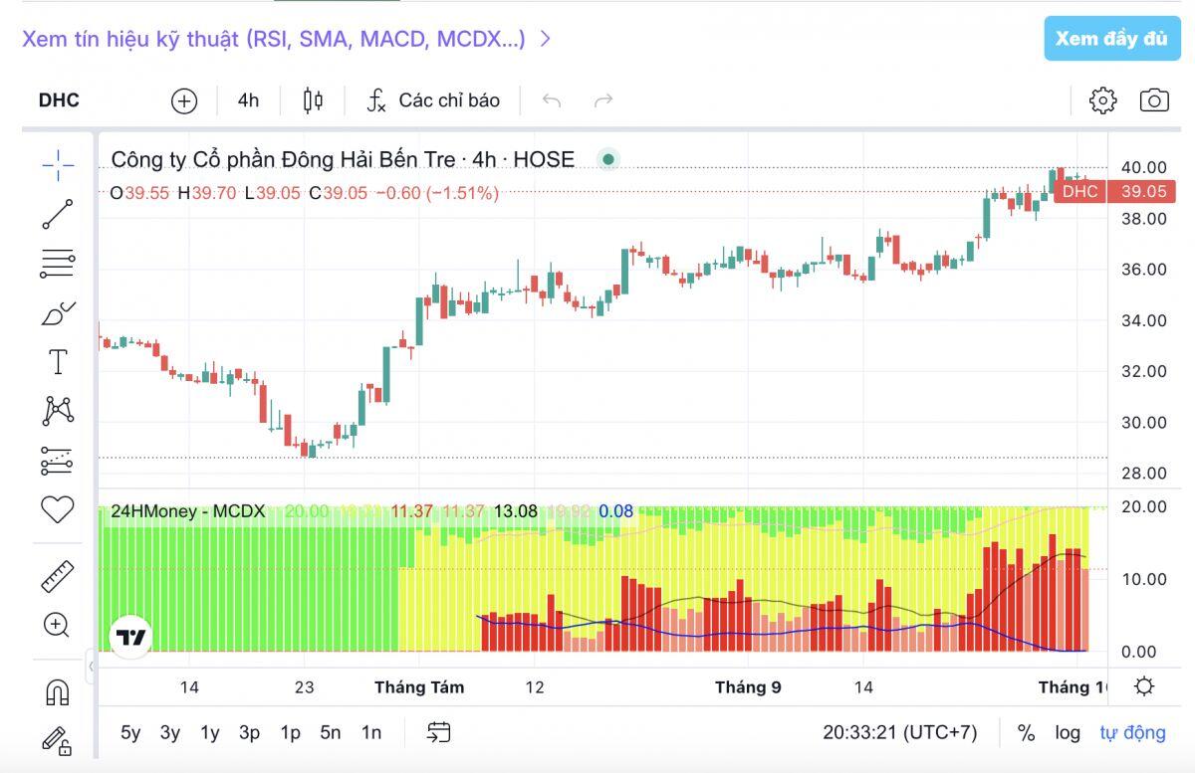Click the MCDX value 0.08
Viewport: 1195px width, 773px height.
click(x=615, y=511)
